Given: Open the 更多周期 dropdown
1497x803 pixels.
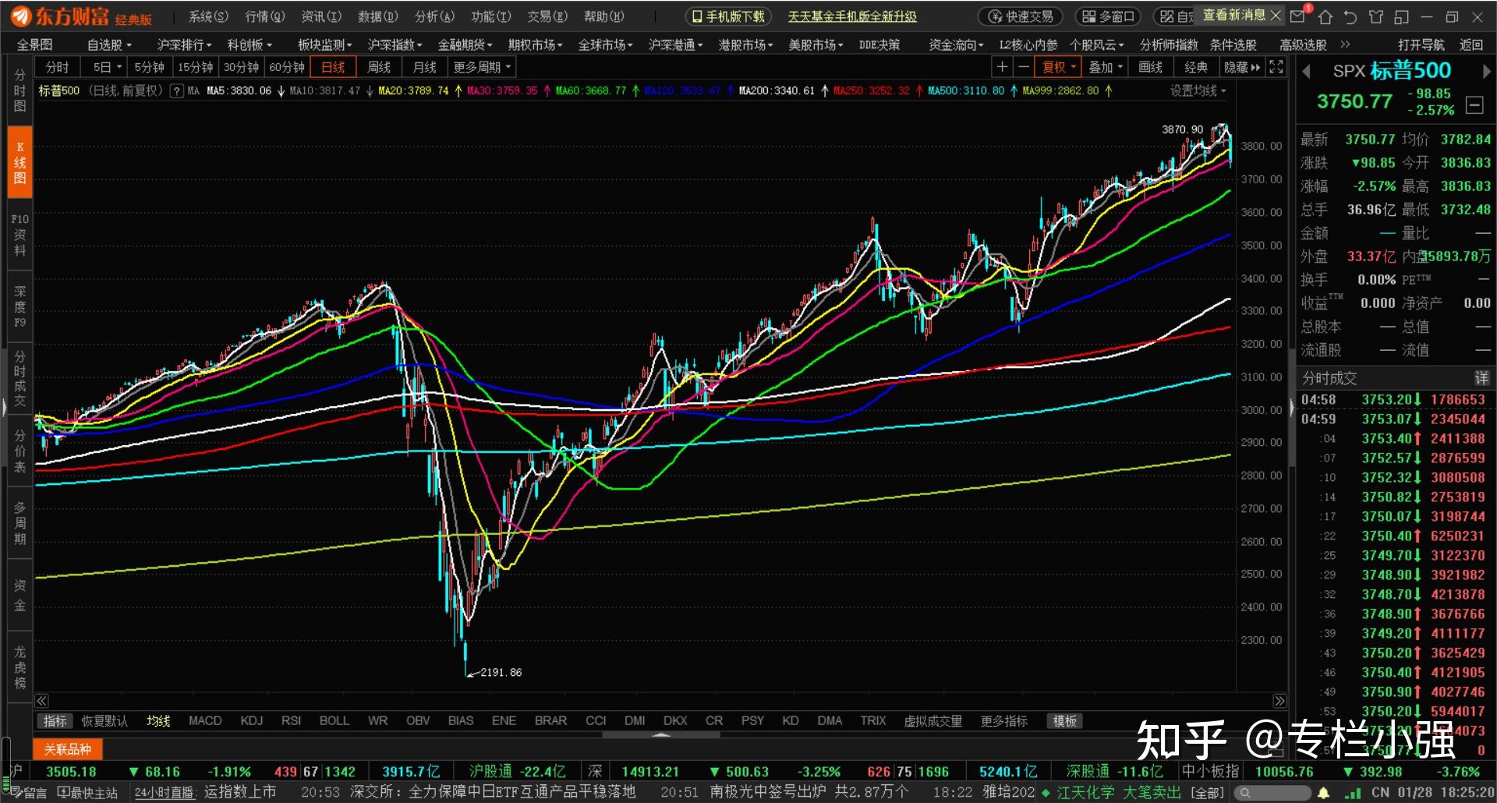Looking at the screenshot, I should pos(482,68).
